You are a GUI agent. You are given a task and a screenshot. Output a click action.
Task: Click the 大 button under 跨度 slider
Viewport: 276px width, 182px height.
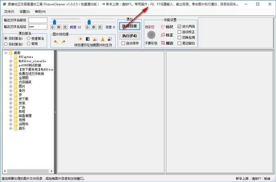click(65, 27)
